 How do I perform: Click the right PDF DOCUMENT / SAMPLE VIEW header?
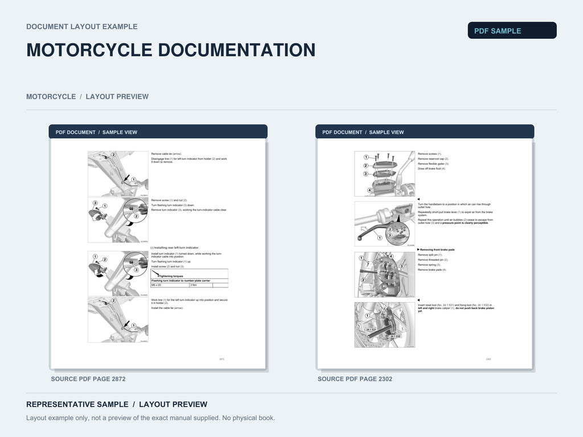coord(425,132)
